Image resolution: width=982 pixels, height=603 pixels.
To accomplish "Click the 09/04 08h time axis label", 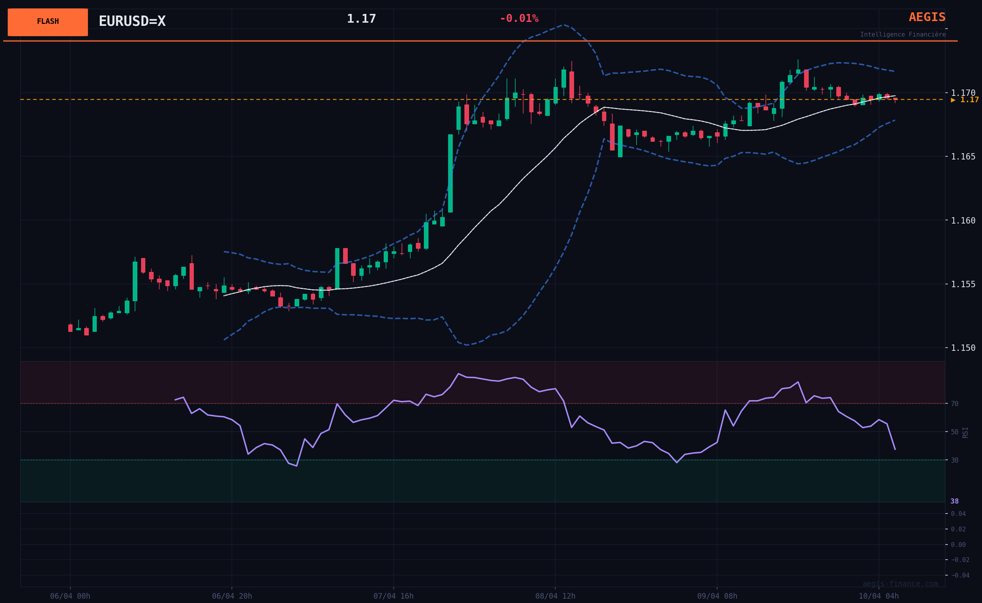I will click(717, 596).
